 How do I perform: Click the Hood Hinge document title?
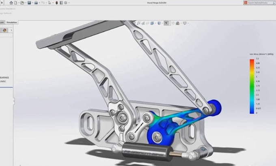pyautogui.click(x=157, y=3)
